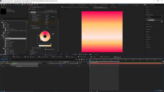Select Colorama preset in Effects panel
Viewport: 164px width, 92px height.
coord(151,20)
